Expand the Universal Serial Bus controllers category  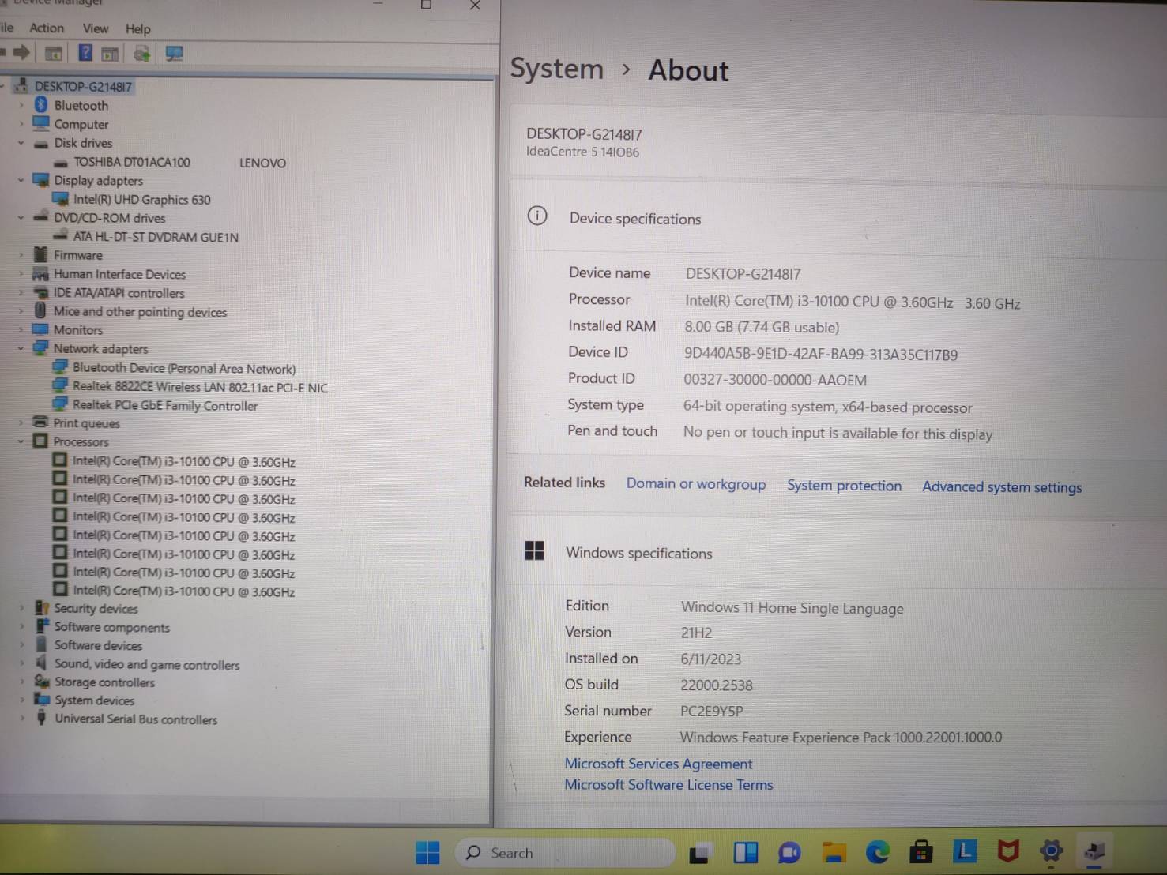[x=21, y=719]
